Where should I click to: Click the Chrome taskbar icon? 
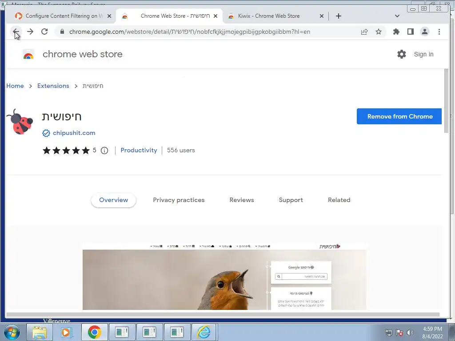coord(94,332)
